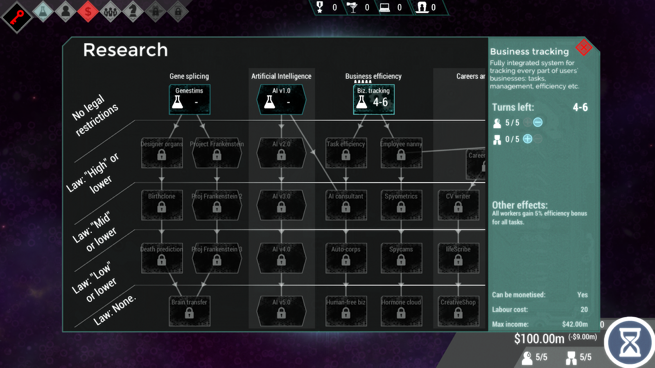Screen dimensions: 655x368
Task: Click the locked Spycams node
Action: [x=401, y=258]
